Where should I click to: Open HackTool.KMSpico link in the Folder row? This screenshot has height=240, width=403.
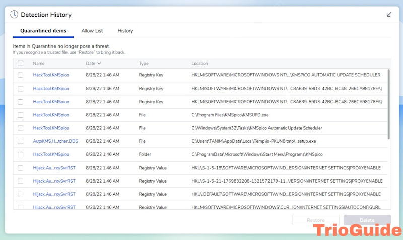point(51,154)
